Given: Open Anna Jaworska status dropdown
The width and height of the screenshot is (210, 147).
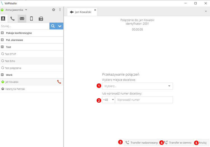Looking at the screenshot, I should [x=26, y=10].
